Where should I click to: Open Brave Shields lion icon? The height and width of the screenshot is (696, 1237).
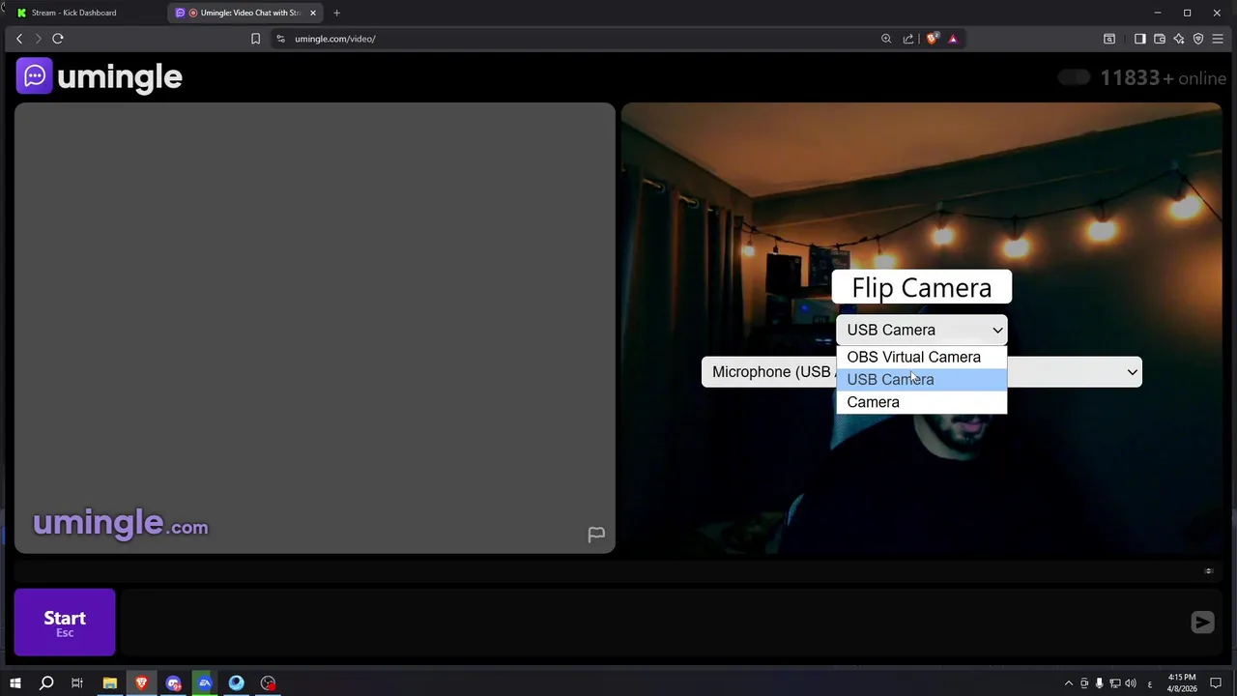tap(932, 39)
